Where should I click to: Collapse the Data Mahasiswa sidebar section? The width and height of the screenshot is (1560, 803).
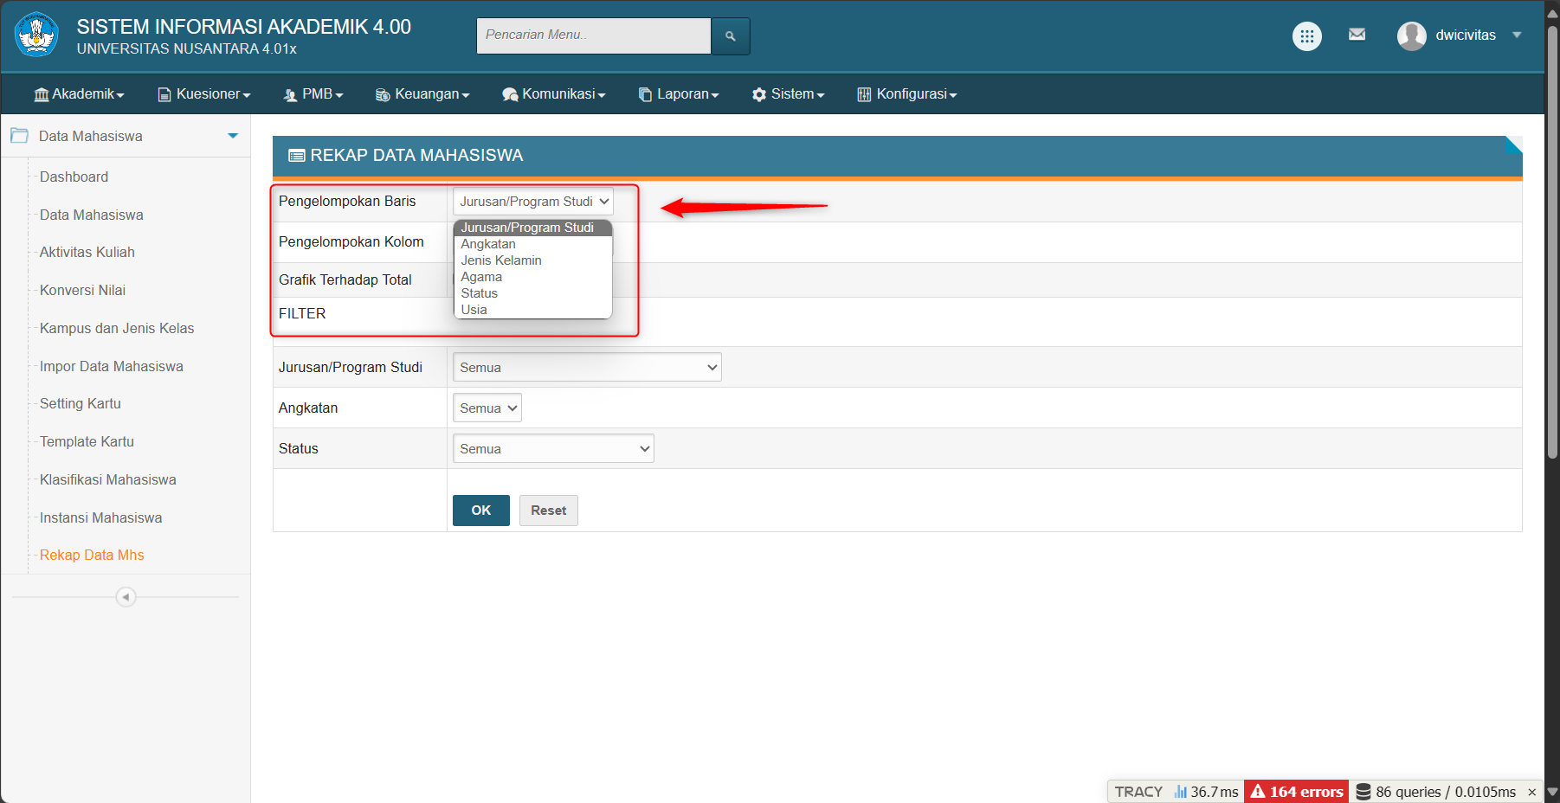(x=232, y=136)
